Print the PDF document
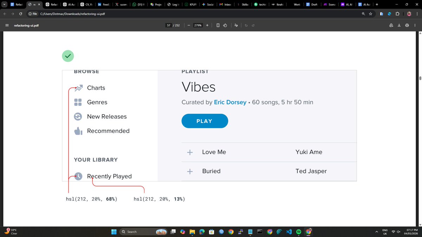The width and height of the screenshot is (422, 237). [x=407, y=25]
